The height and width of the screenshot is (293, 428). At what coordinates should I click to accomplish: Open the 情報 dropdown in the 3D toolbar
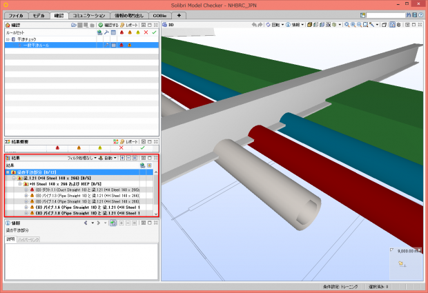click(x=295, y=25)
